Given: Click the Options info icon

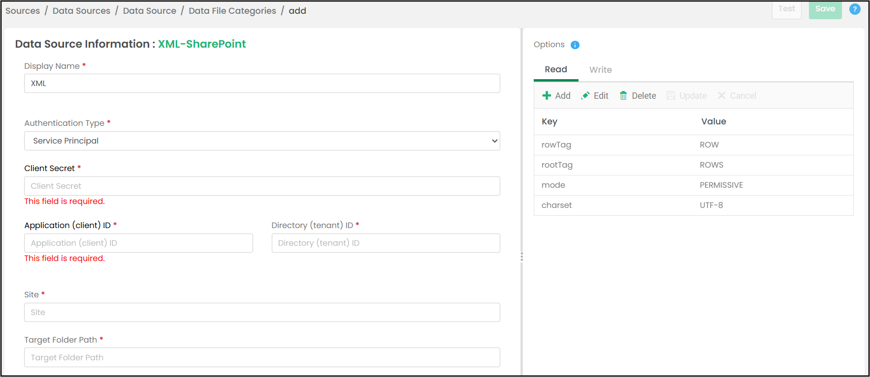Looking at the screenshot, I should pos(575,45).
